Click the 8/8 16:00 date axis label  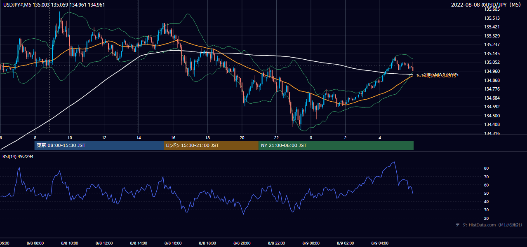(x=173, y=243)
